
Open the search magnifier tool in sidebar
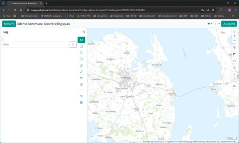pos(81,52)
